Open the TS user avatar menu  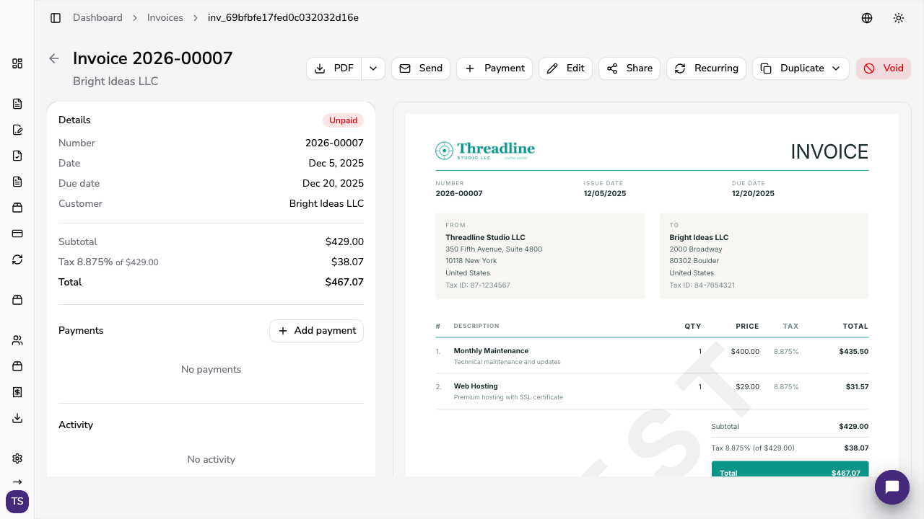click(17, 501)
